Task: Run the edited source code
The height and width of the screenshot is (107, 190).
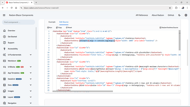Action: [50, 28]
